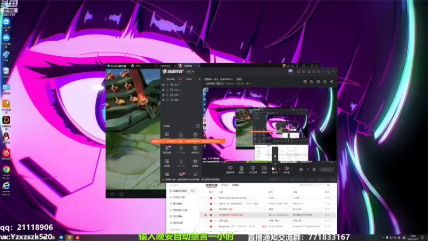Dismiss the orange notification banner
428x241 pixels.
(x=223, y=141)
